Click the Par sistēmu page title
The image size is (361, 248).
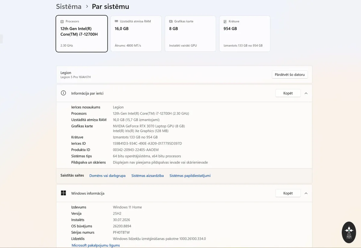(110, 6)
